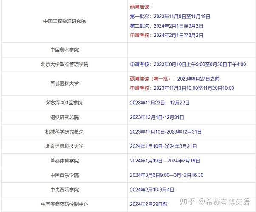The width and height of the screenshot is (256, 212).
Task: Click the school name 首都医科大学
Action: [x=65, y=84]
